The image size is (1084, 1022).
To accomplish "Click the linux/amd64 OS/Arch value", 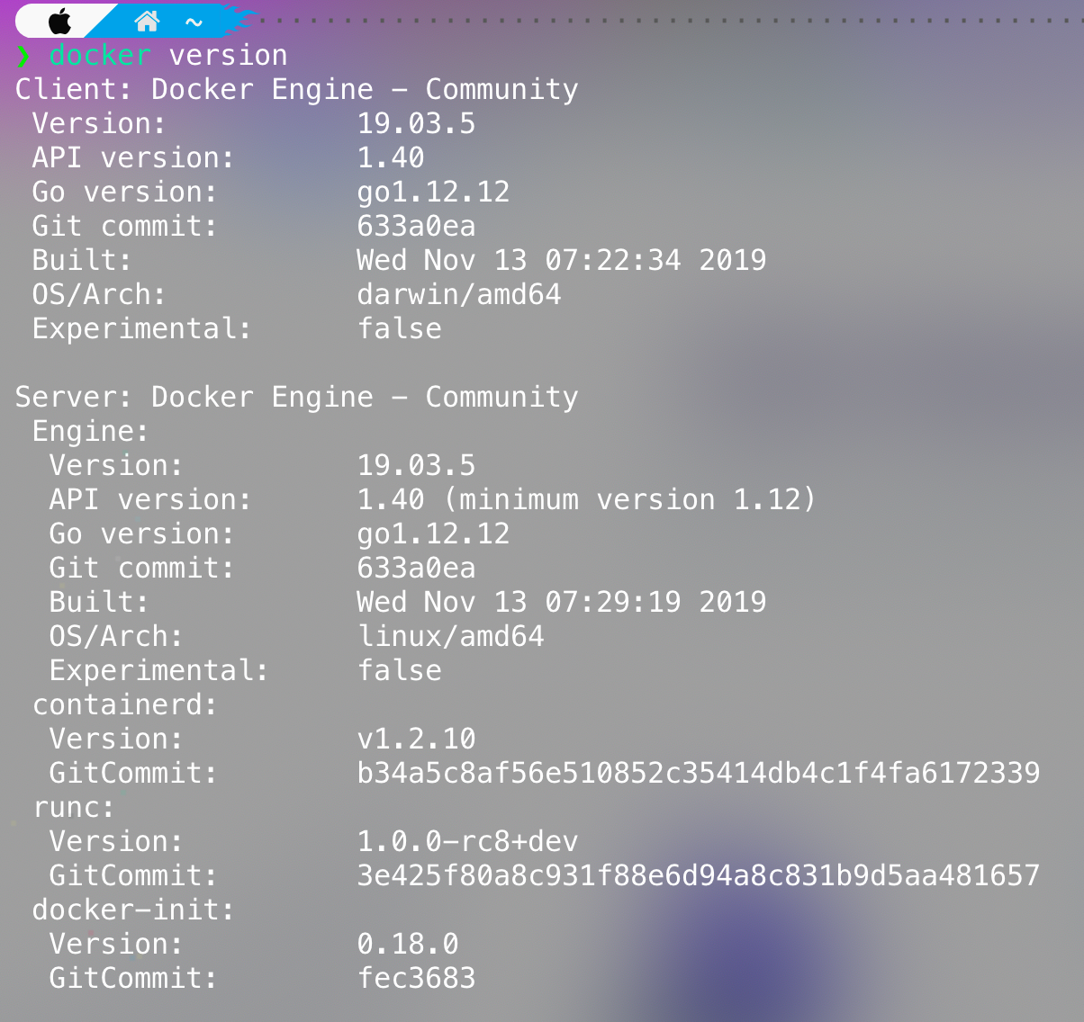I will 450,637.
